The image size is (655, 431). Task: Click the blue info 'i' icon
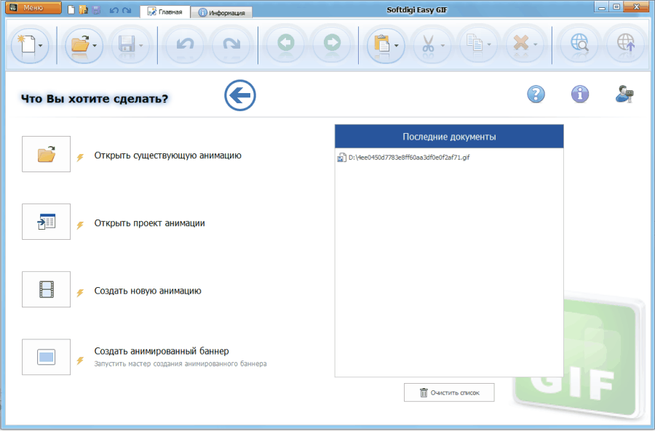click(580, 94)
